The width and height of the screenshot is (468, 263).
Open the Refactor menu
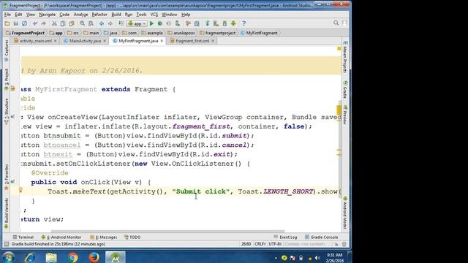[99, 15]
